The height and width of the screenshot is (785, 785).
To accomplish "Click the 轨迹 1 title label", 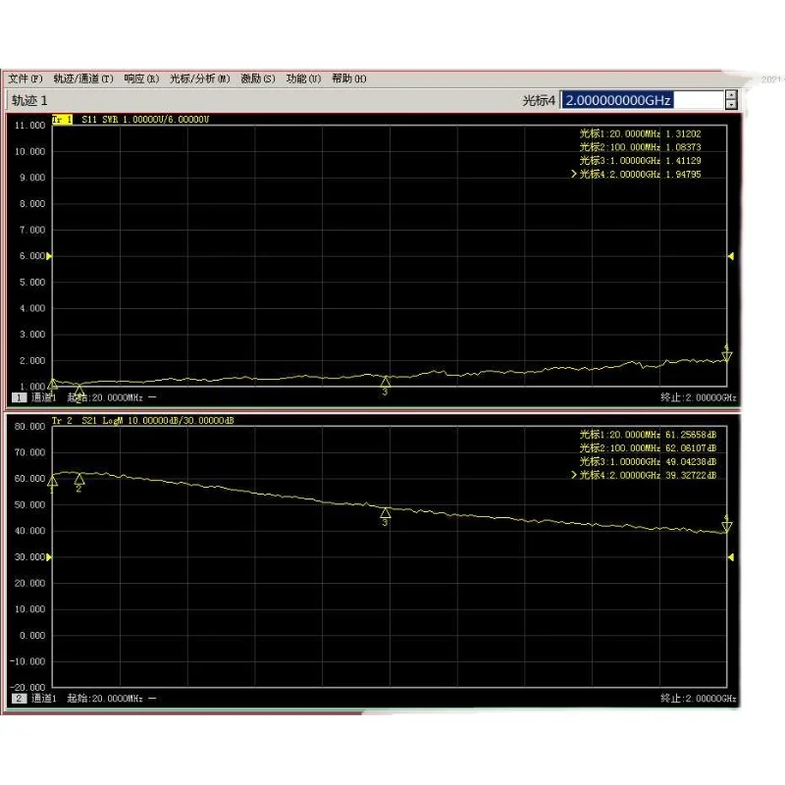I will (29, 101).
